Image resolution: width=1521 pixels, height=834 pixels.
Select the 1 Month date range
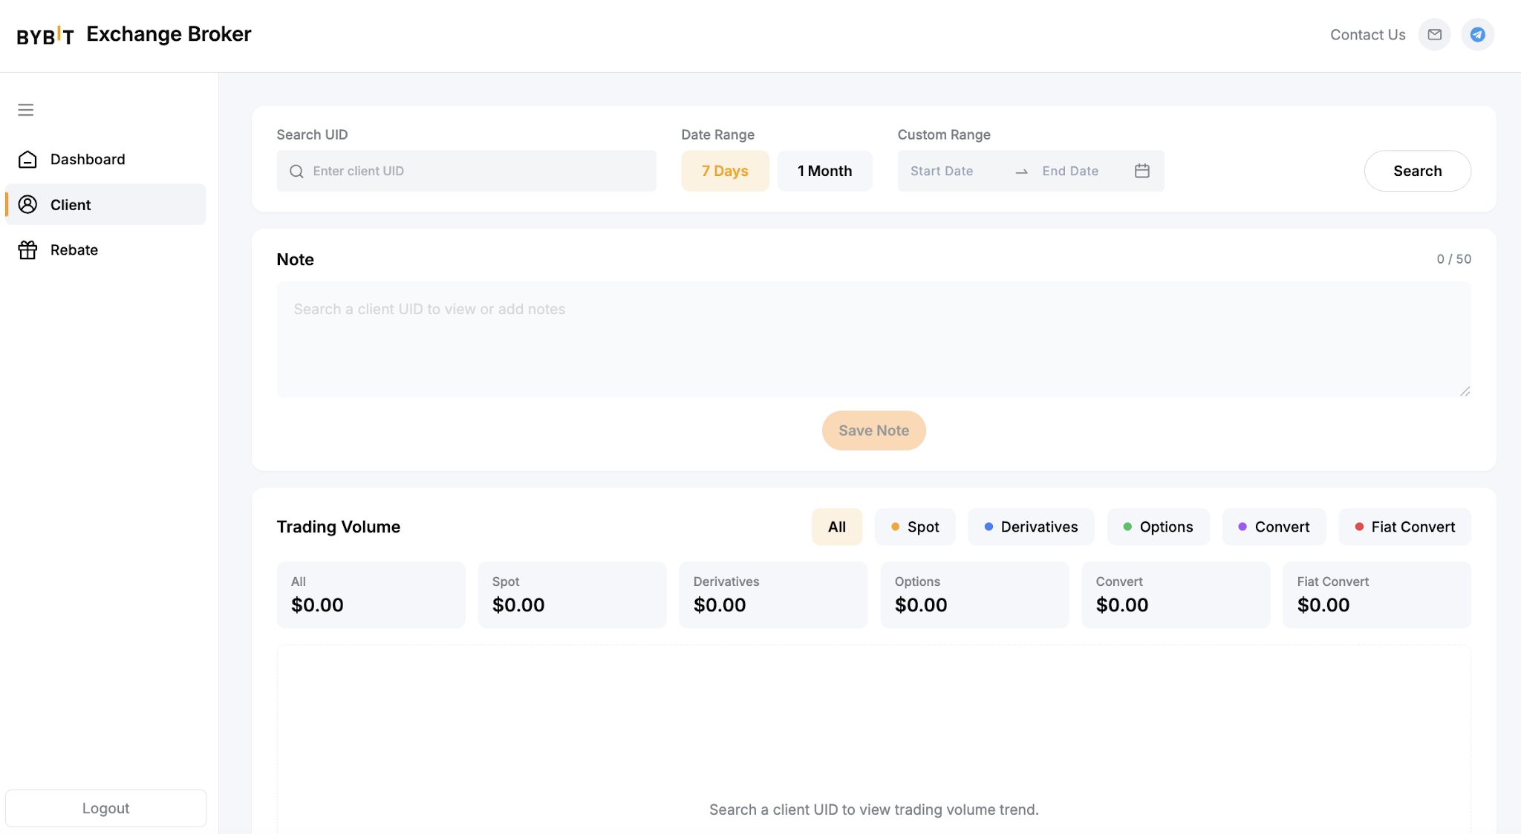tap(824, 171)
